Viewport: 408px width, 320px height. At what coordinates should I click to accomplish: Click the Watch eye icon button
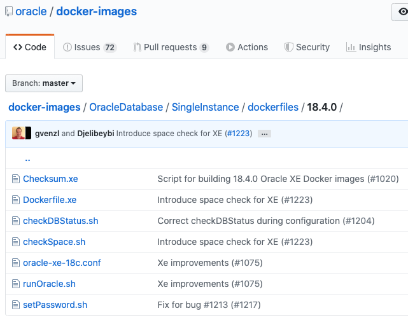402,12
